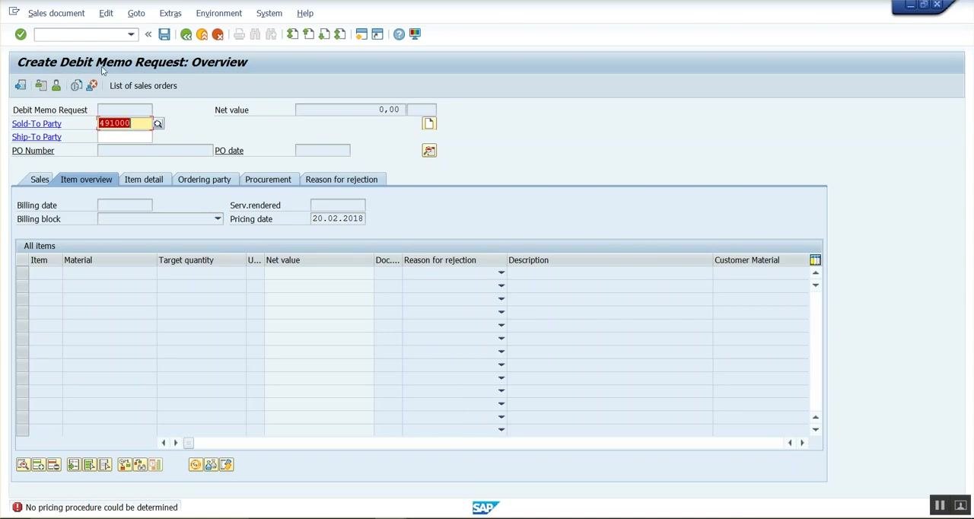Click the PO Number link label
Viewport: 974px width, 519px height.
pos(33,151)
